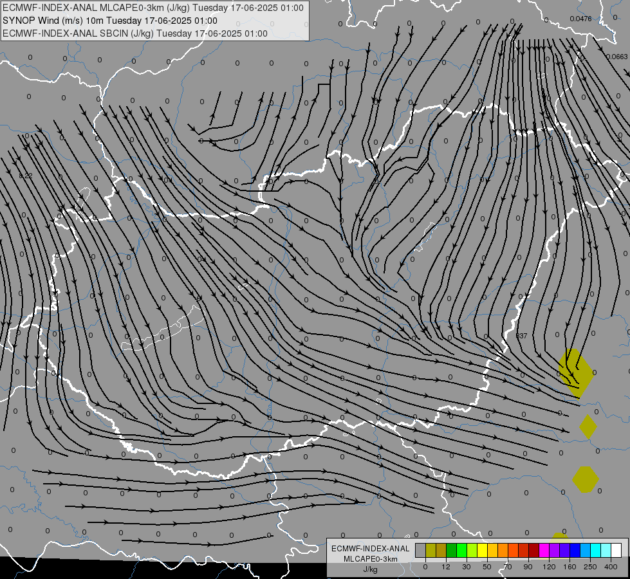The height and width of the screenshot is (579, 630).
Task: Select the deep blue swatch just above 160
Action: pos(575,550)
